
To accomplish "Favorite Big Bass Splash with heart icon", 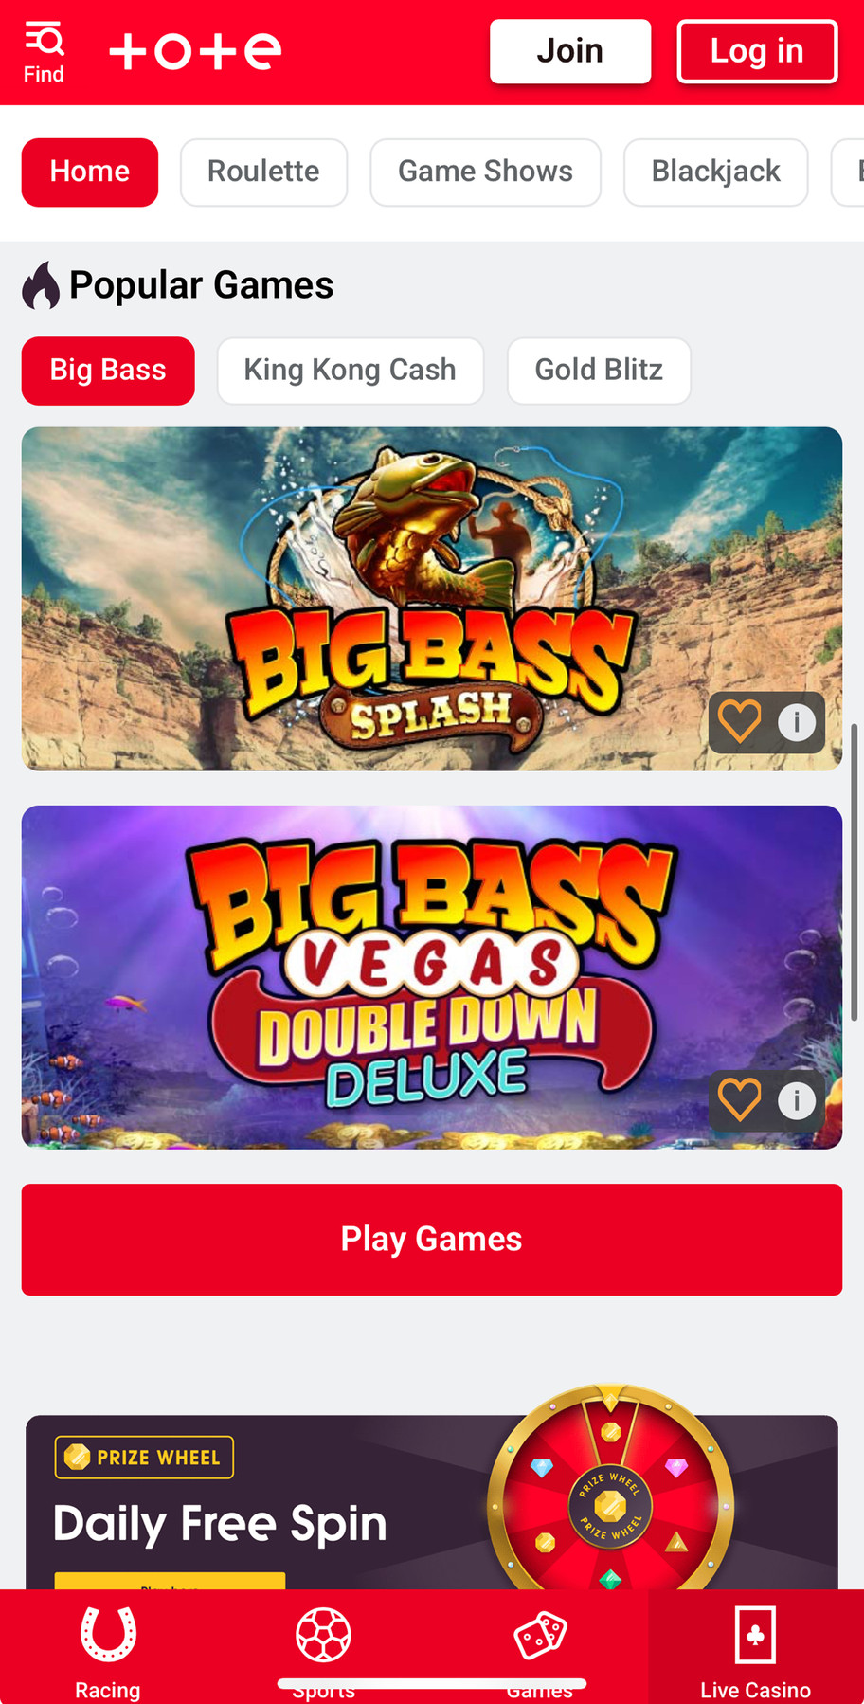I will click(739, 722).
